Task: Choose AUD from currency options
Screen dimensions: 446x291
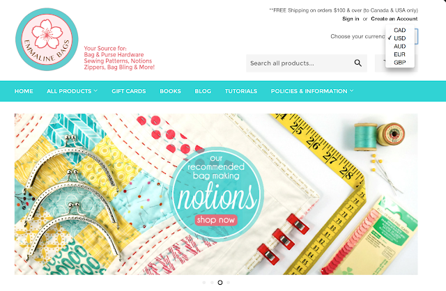Action: tap(399, 47)
